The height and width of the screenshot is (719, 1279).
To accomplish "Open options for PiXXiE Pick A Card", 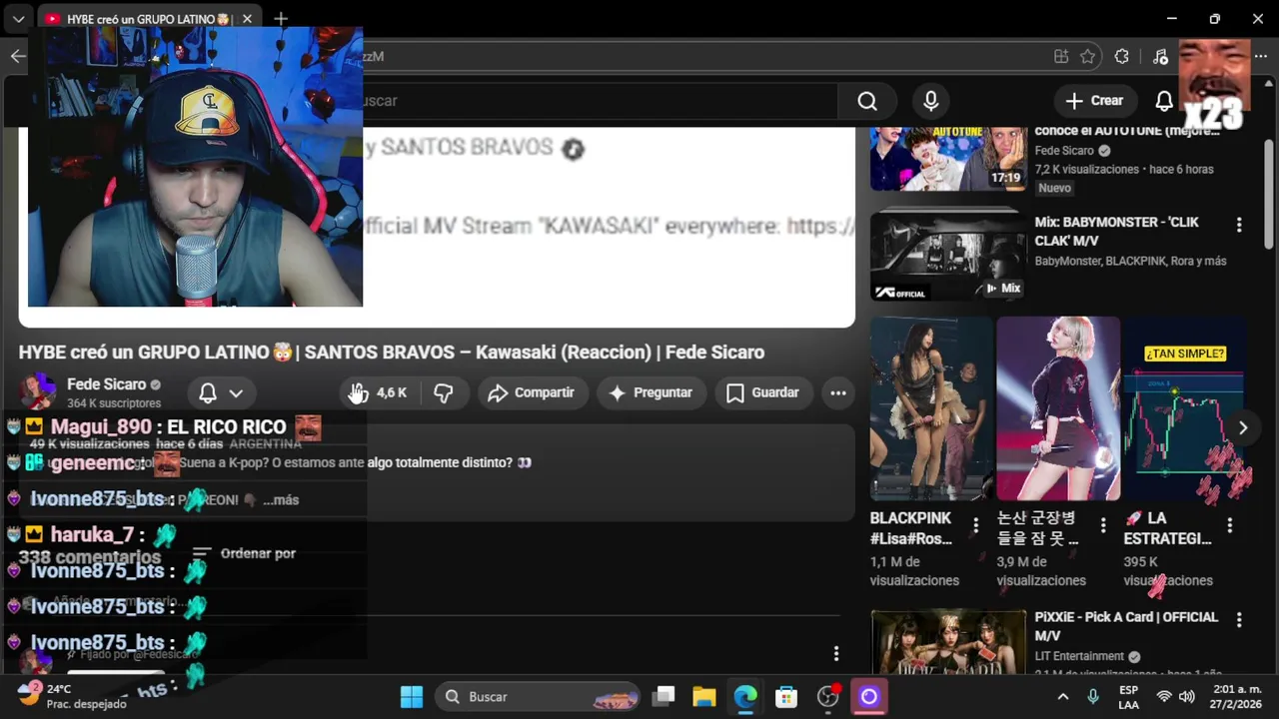I will coord(1239,620).
